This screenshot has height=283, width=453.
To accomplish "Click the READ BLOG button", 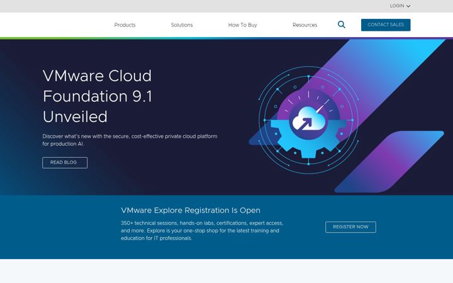I will (65, 163).
